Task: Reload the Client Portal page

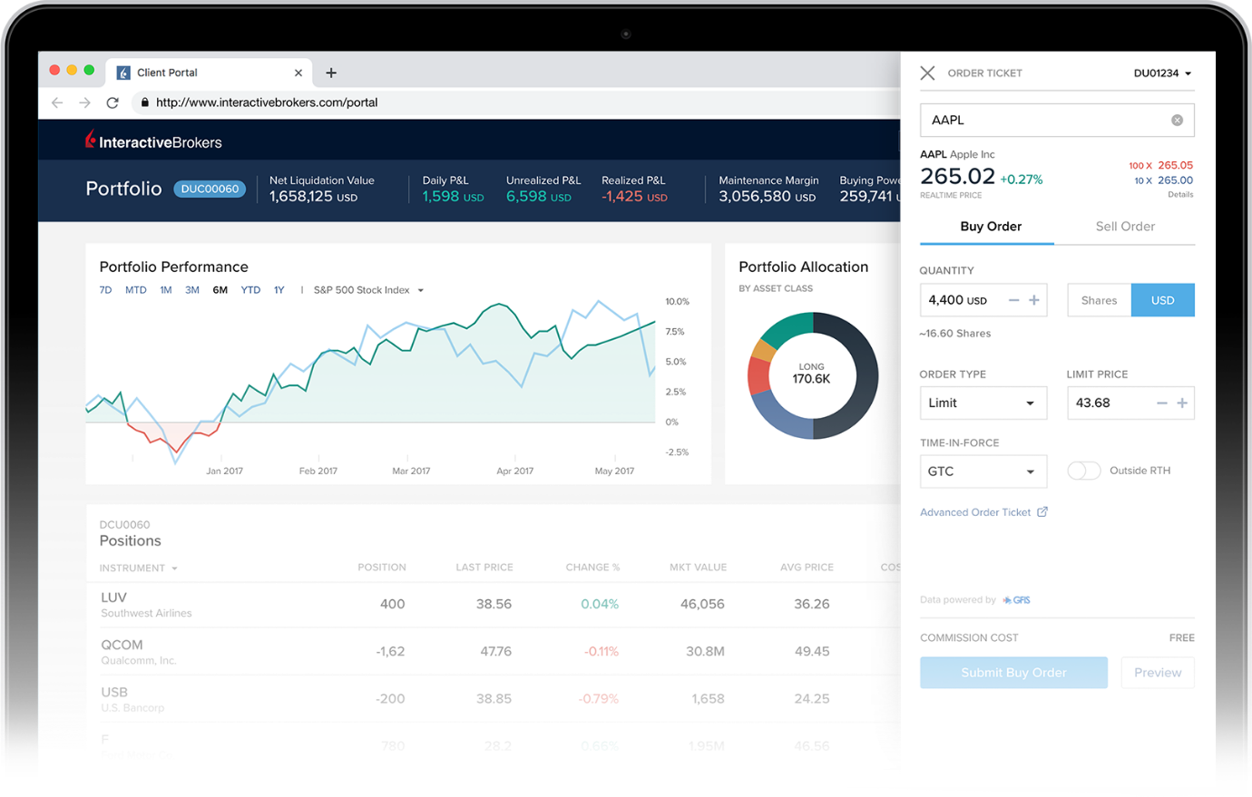Action: 112,102
